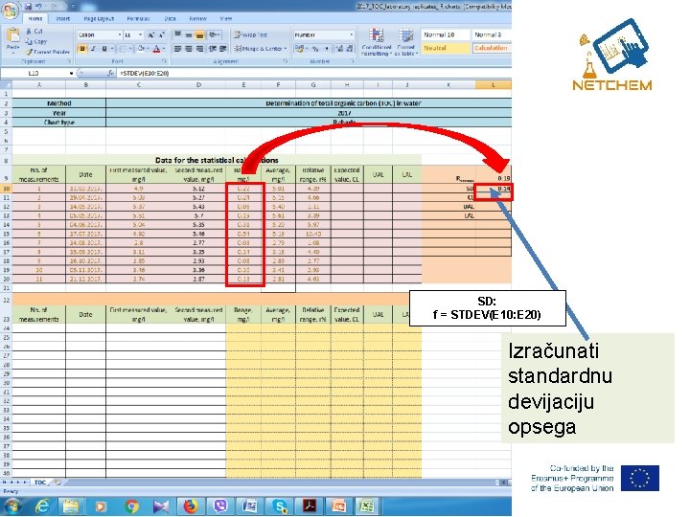Image resolution: width=690 pixels, height=517 pixels.
Task: Select column E header
Action: 243,85
